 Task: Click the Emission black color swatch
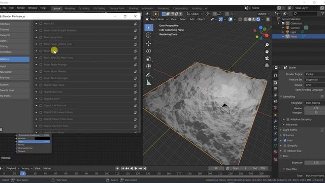point(43,138)
